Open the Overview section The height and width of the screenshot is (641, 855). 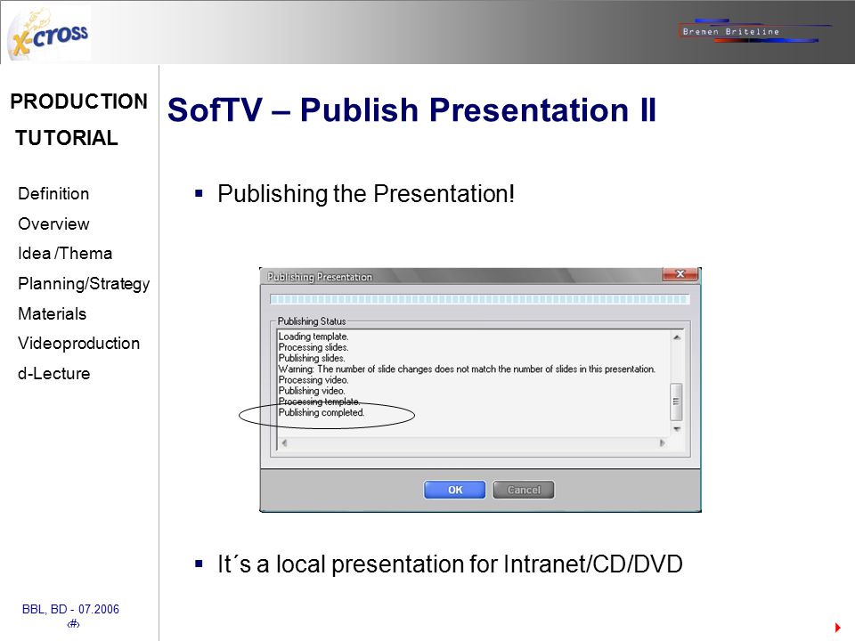(x=53, y=223)
